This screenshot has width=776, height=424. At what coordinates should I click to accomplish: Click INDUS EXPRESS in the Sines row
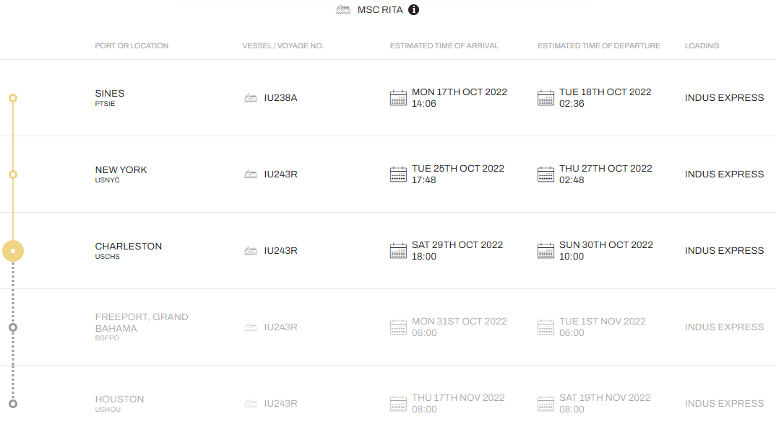pos(724,98)
